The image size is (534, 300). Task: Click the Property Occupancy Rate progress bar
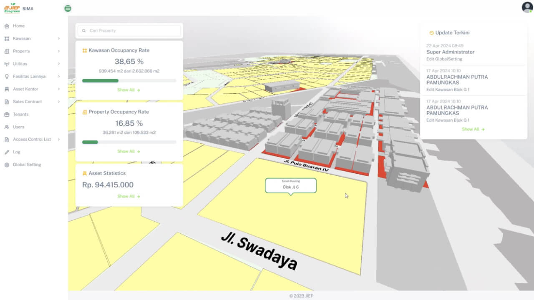129,142
